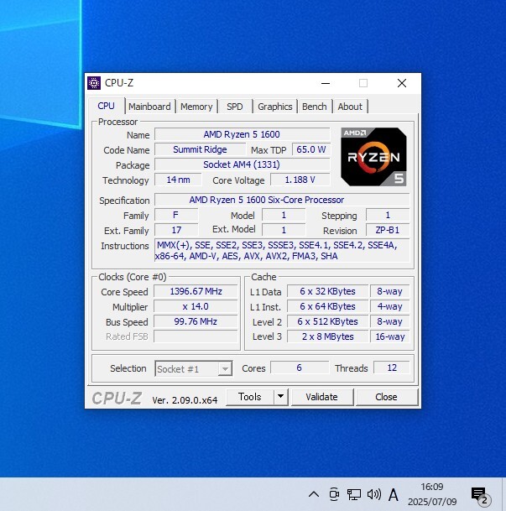Click the Multiplier value x 14.0
The width and height of the screenshot is (506, 511).
coord(196,306)
